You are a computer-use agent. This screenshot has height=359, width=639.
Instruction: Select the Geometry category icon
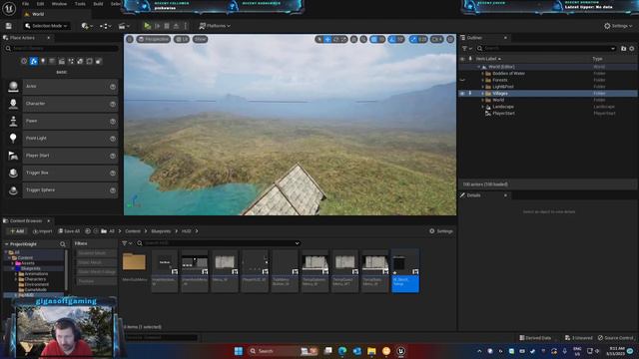tap(80, 61)
